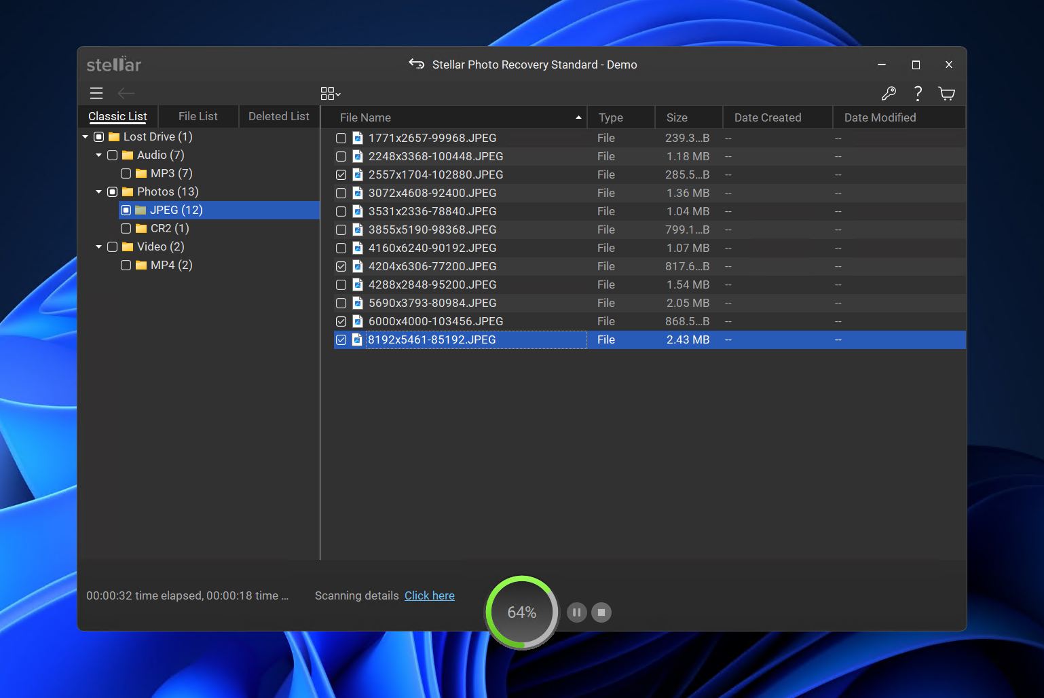Collapse the Photos folder

[98, 191]
